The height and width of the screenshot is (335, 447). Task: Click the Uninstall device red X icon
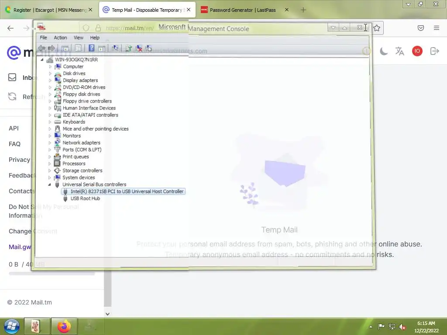pyautogui.click(x=139, y=48)
